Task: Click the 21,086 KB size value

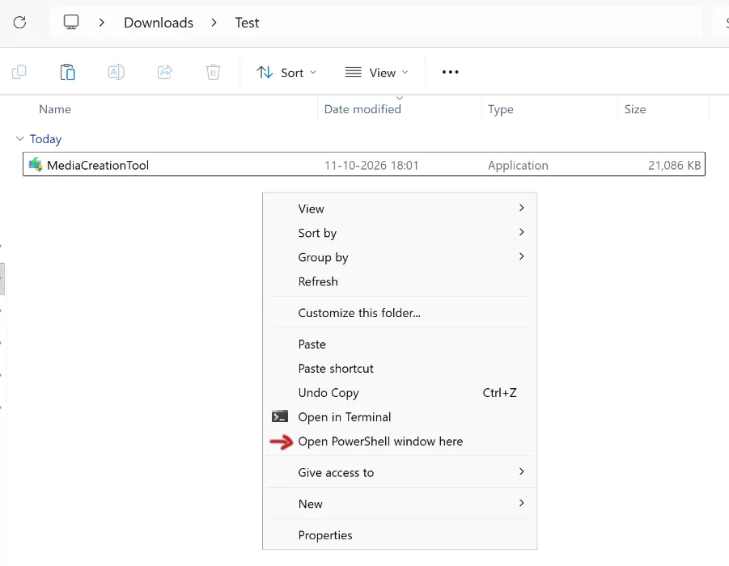Action: 675,165
